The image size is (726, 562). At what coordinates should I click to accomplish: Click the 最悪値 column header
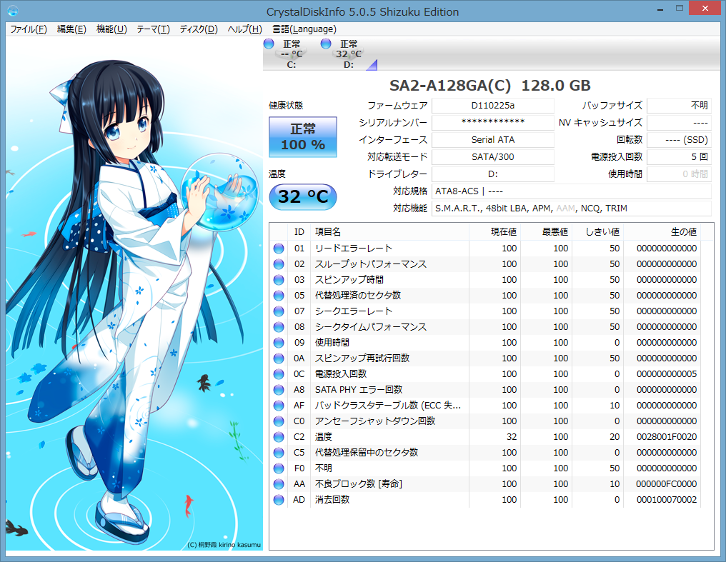pyautogui.click(x=546, y=232)
